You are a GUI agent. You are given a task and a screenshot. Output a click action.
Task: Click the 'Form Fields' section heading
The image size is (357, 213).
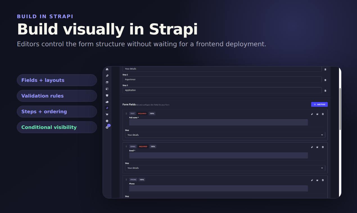coord(129,105)
